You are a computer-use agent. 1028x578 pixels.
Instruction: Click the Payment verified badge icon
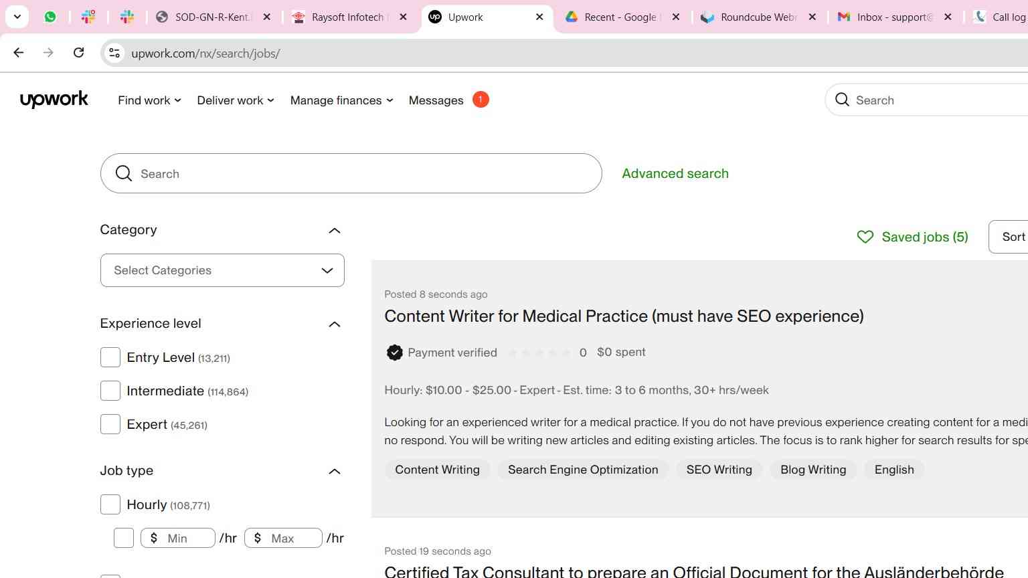(394, 353)
